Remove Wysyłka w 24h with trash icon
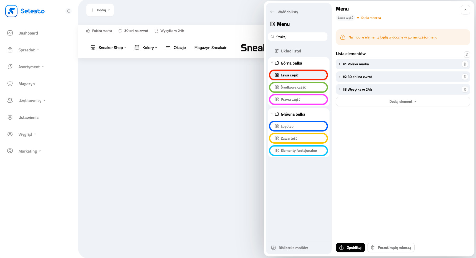476x258 pixels. (x=465, y=89)
